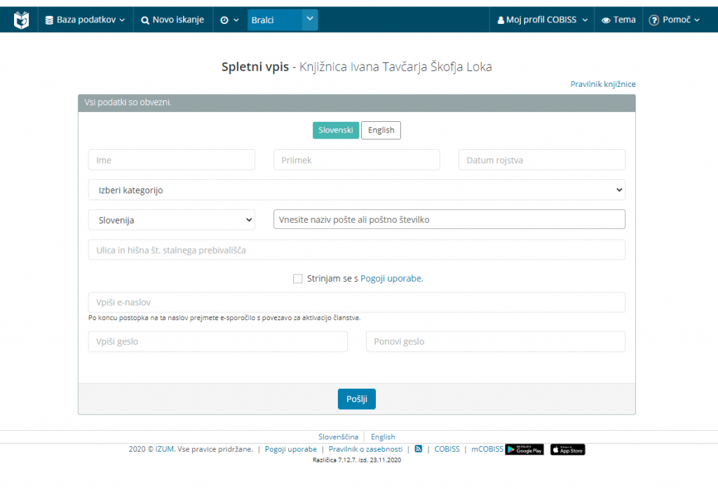Switch form language to English
This screenshot has width=718, height=489.
[381, 130]
